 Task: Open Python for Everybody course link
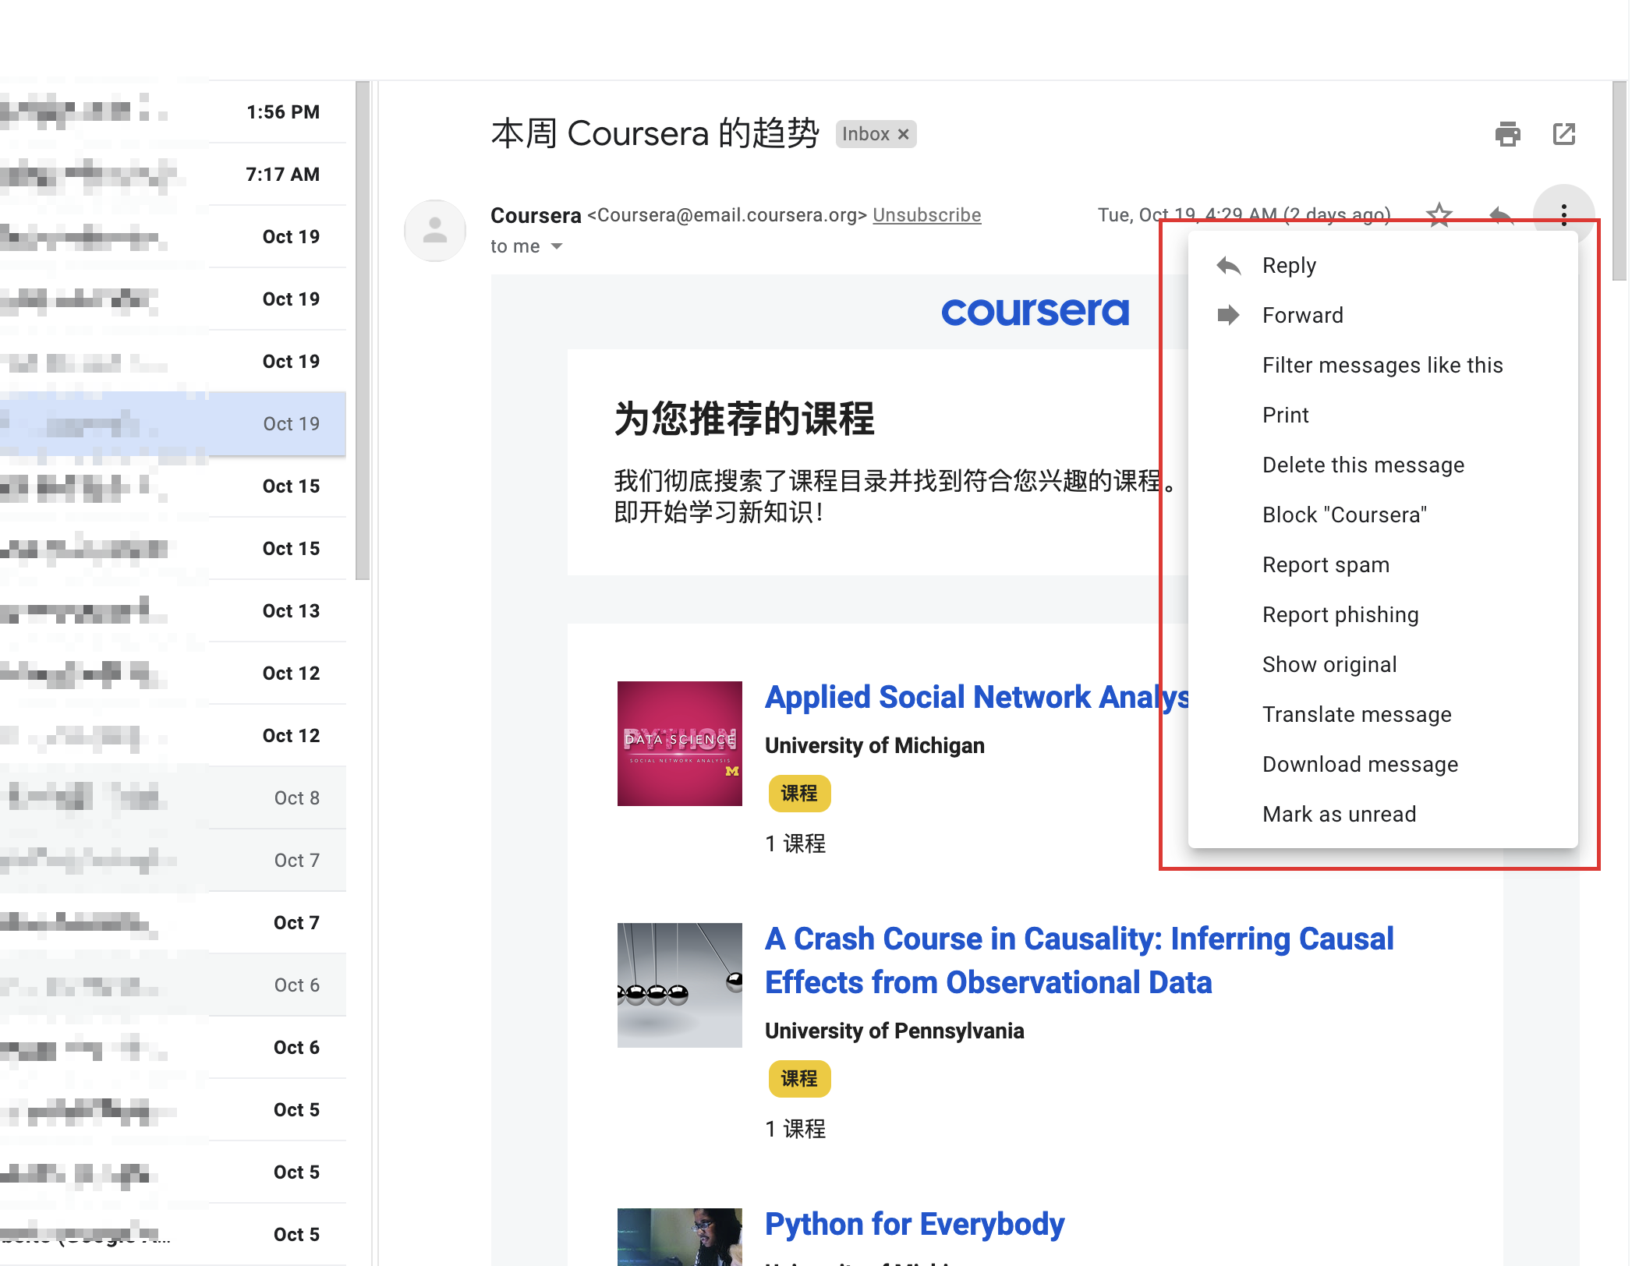click(914, 1224)
